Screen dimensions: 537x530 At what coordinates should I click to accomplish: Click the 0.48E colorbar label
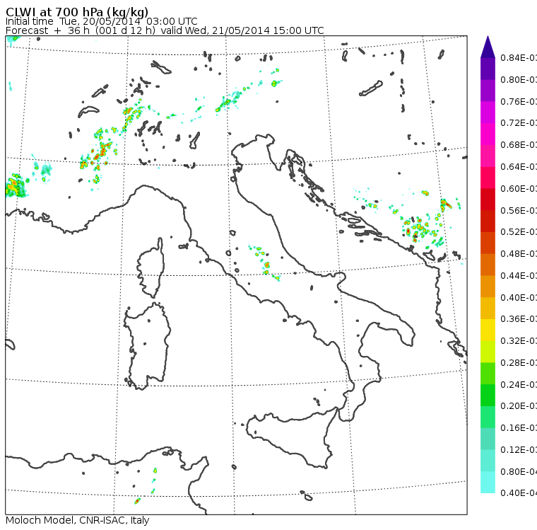tap(519, 254)
